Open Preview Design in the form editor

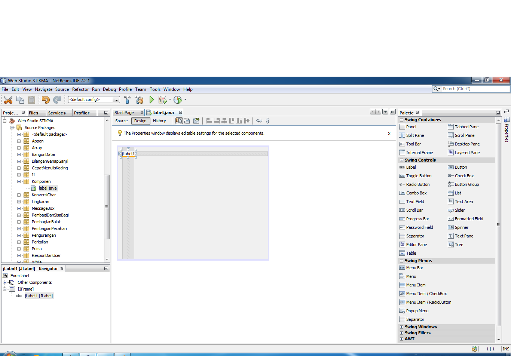(x=196, y=120)
